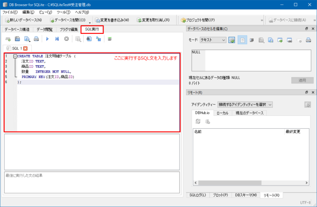The height and width of the screenshot is (207, 317).
Task: Select the SQL 1 editor tab
Action: (x=17, y=49)
